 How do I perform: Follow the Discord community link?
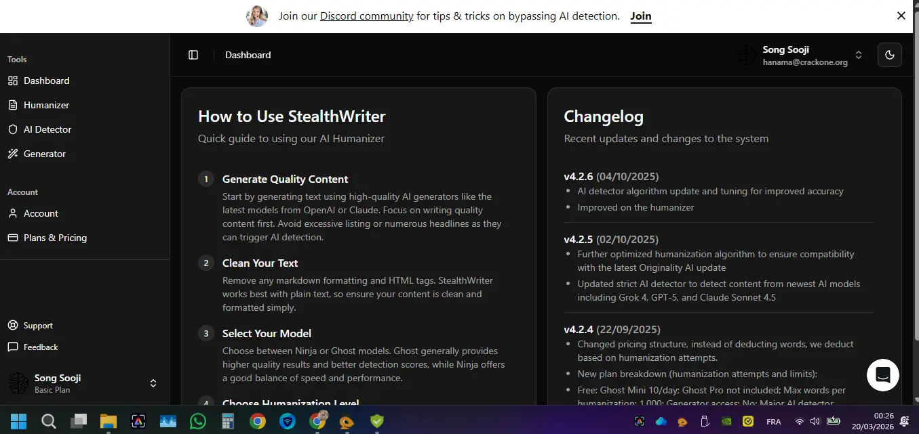[x=367, y=16]
